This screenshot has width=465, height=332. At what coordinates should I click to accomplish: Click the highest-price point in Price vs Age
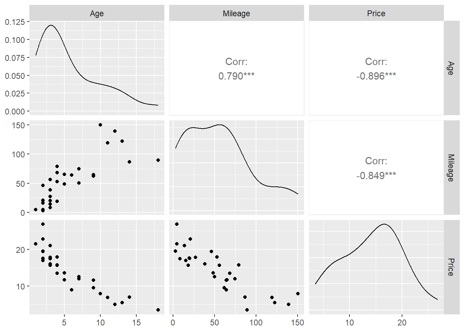pyautogui.click(x=43, y=224)
